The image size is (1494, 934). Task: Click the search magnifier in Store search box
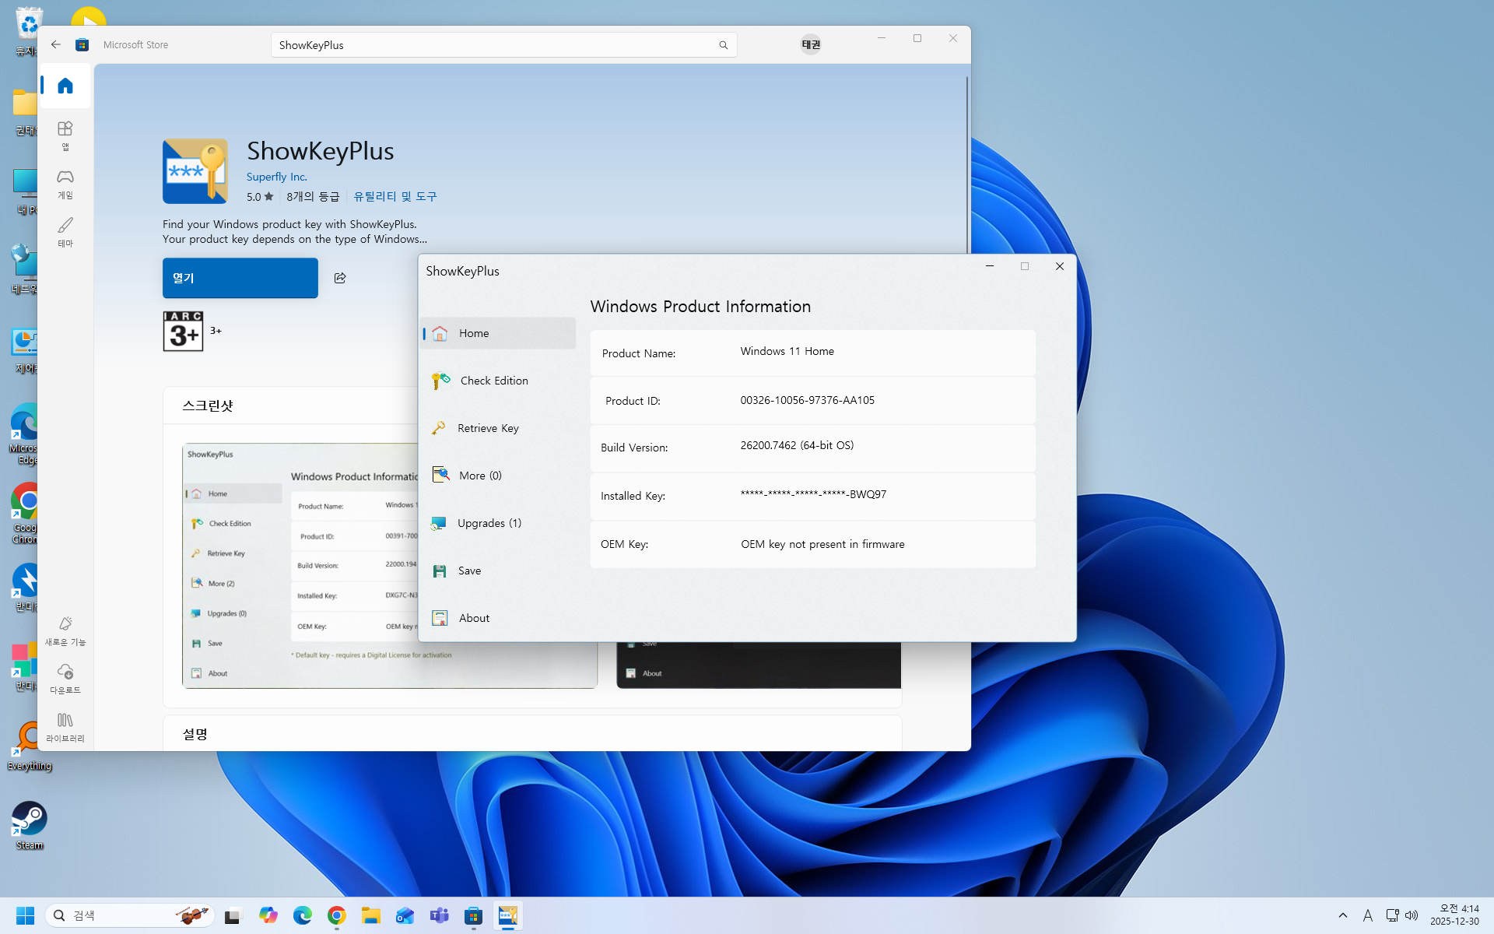724,45
